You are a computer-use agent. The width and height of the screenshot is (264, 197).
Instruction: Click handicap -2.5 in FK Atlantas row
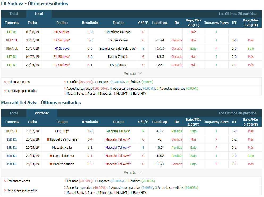[x=160, y=65]
